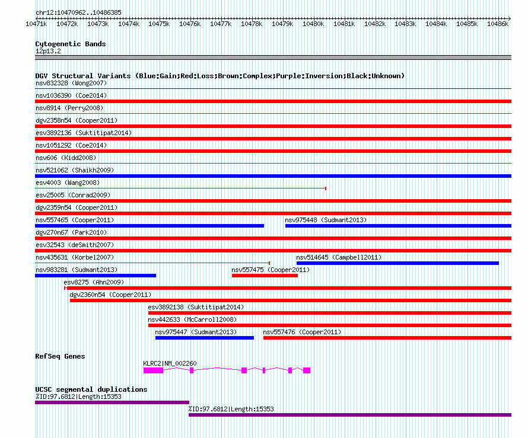Open variant dgv2360n54 (Cooper2011)
This screenshot has width=528, height=438.
tap(111, 295)
